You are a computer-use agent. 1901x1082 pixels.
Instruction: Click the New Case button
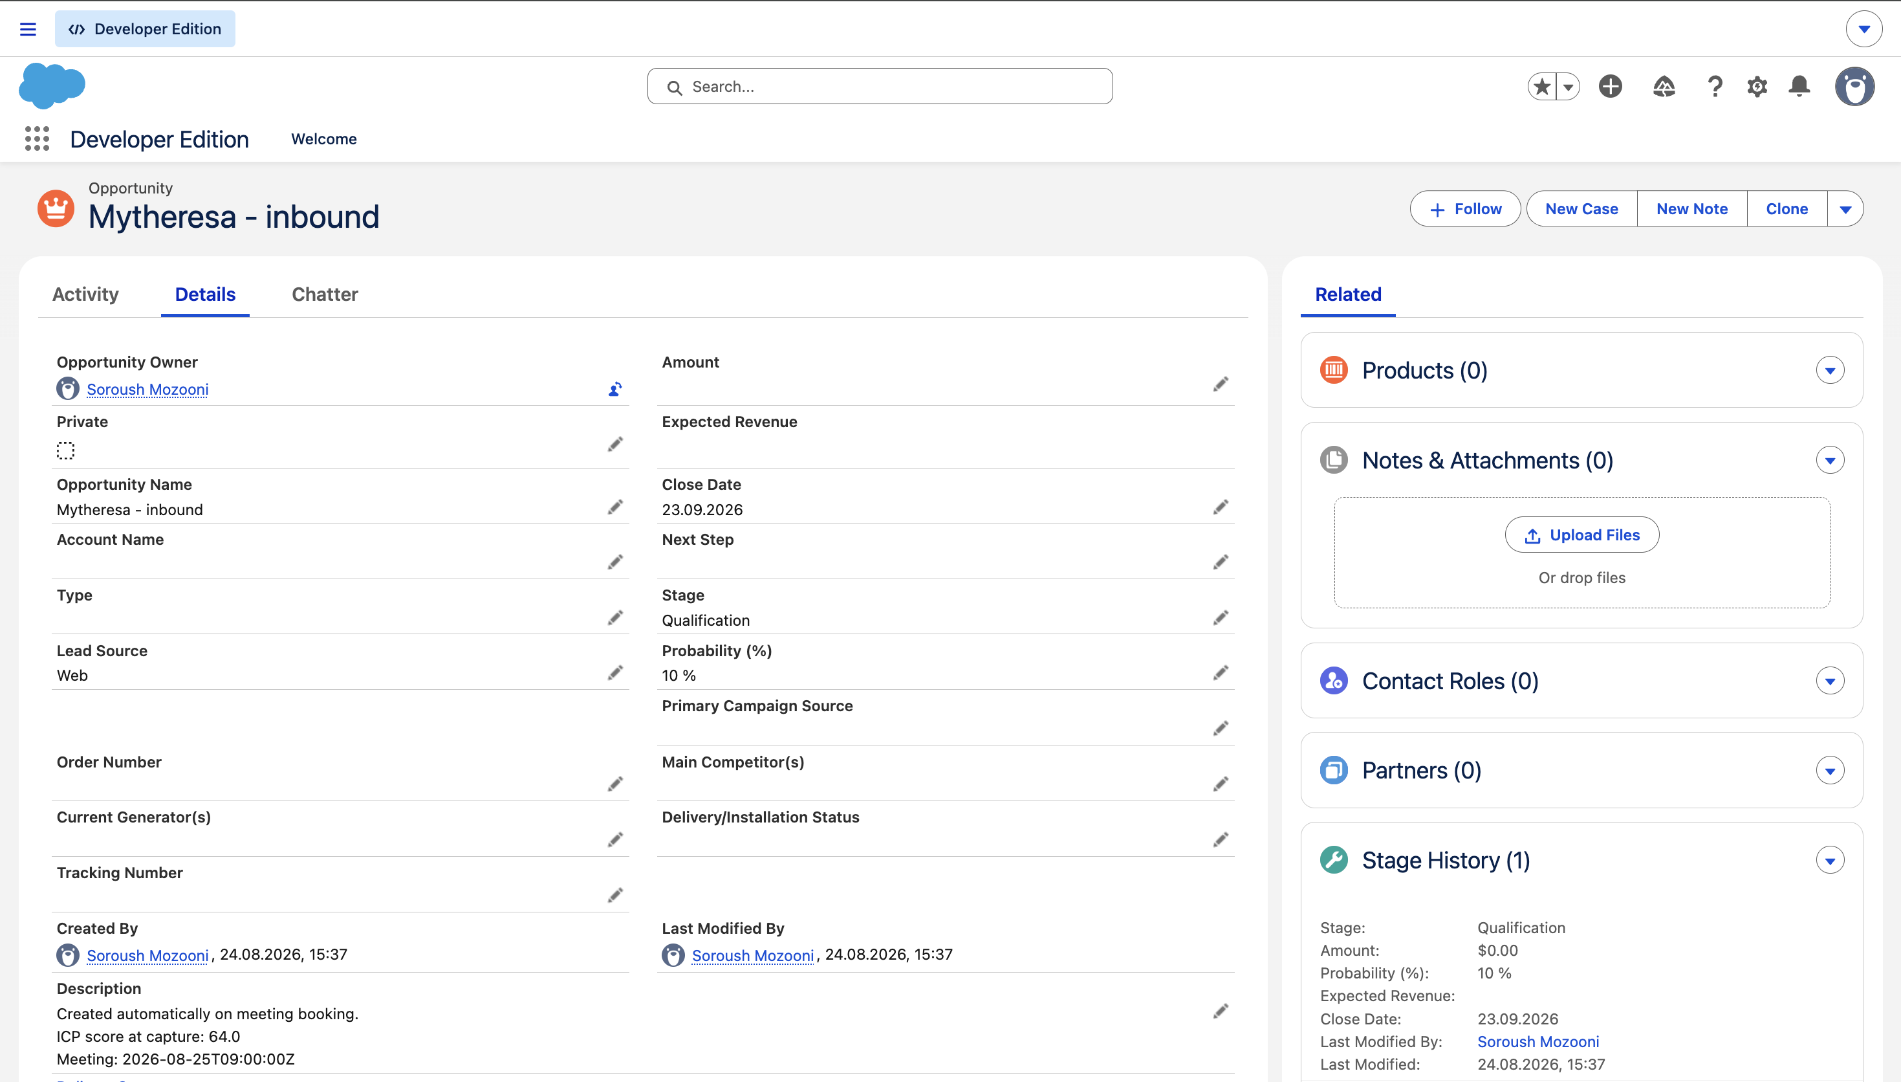[x=1581, y=209]
